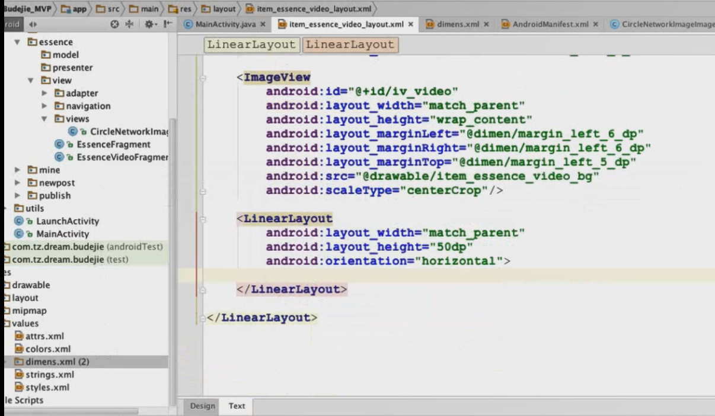Click the app breadcrumb in navigation bar

74,9
